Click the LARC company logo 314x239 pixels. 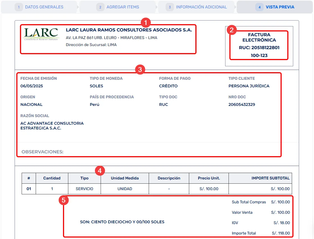pyautogui.click(x=41, y=34)
